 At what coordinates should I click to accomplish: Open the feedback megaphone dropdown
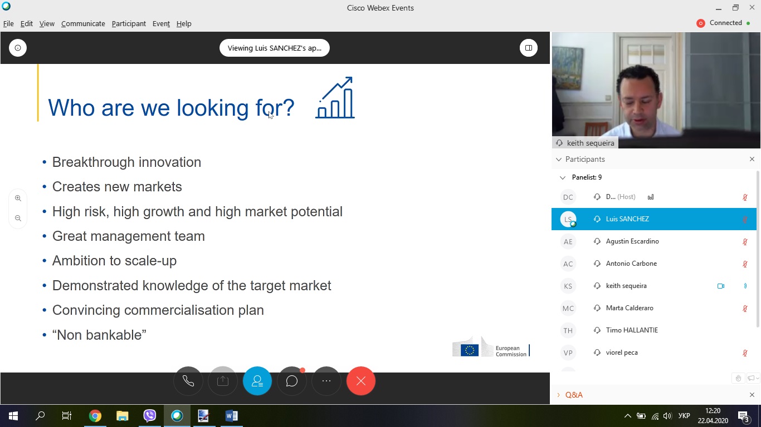pyautogui.click(x=753, y=378)
